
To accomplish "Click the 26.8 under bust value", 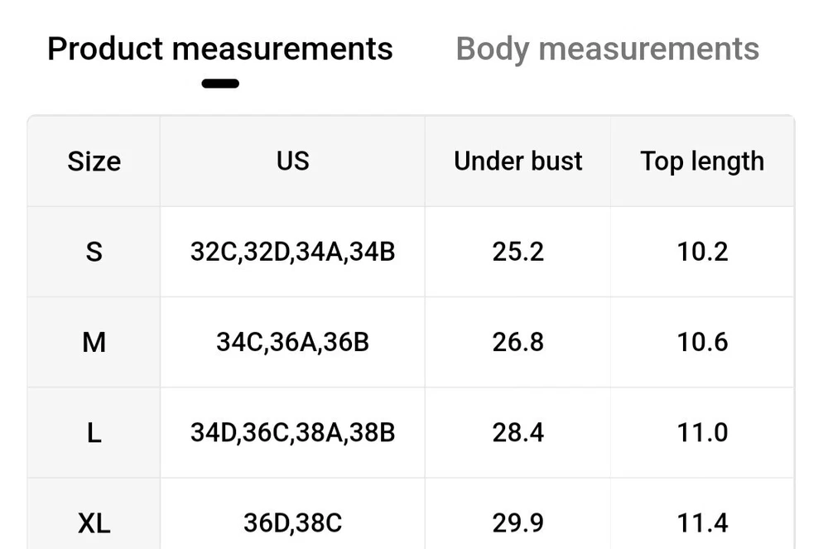I will coord(518,342).
